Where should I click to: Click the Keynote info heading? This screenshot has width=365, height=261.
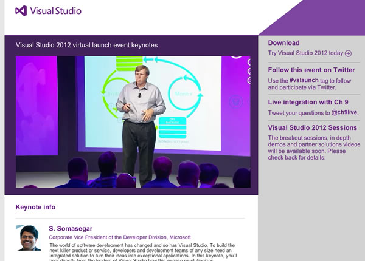(35, 207)
